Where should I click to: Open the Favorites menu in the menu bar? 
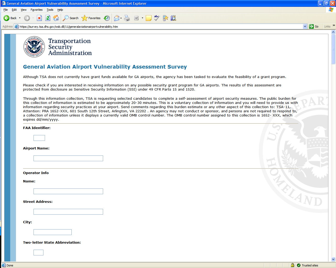(x=37, y=10)
